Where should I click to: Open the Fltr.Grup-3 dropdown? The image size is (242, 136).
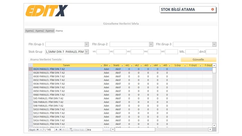214,44
